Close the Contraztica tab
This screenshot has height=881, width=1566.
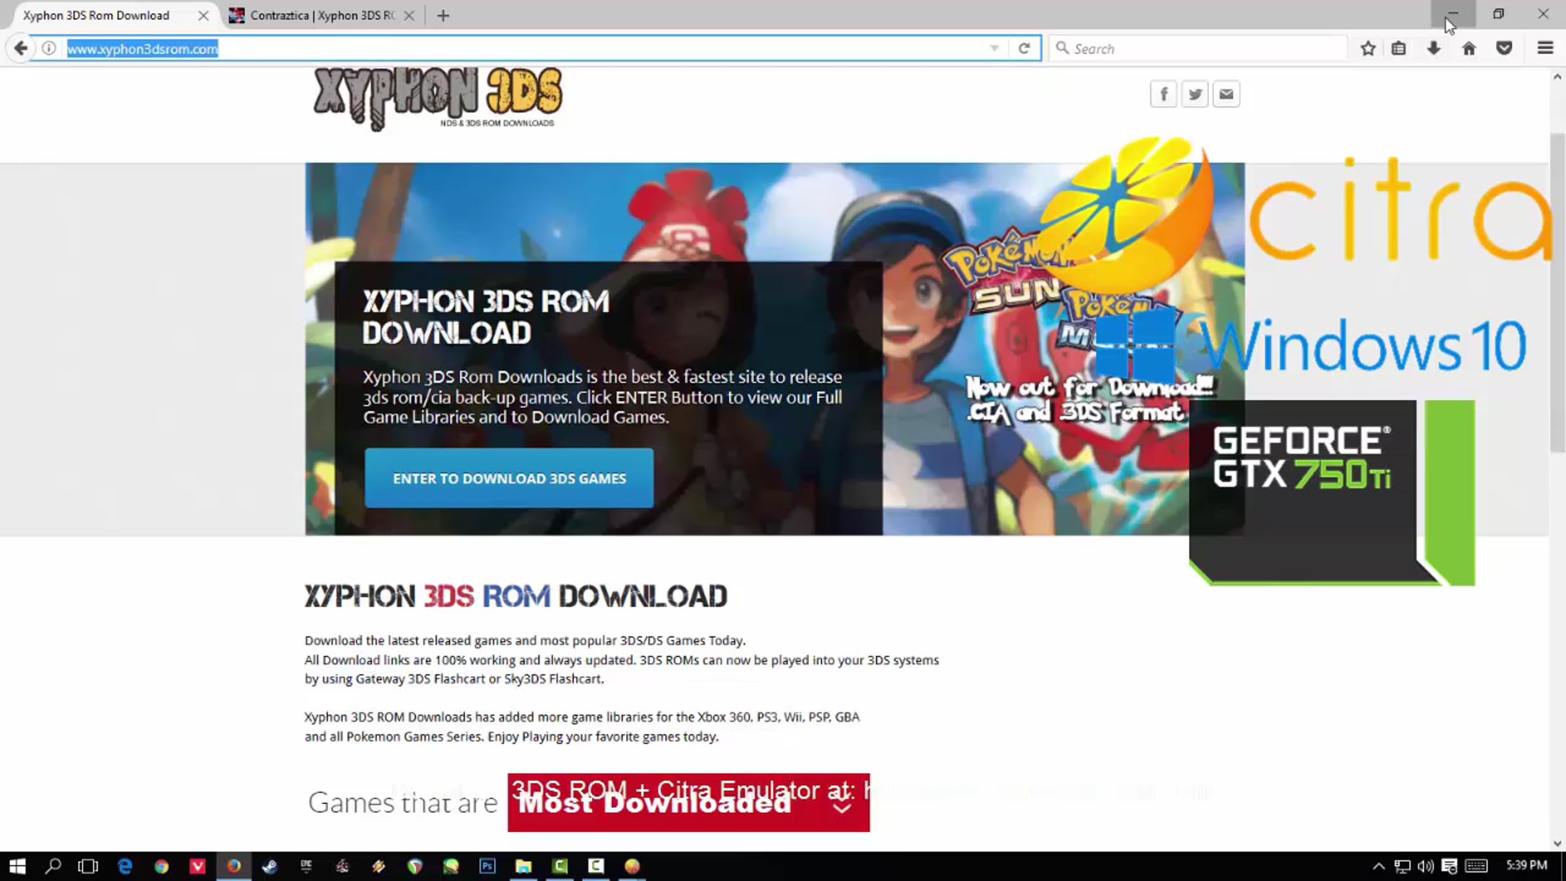[409, 16]
